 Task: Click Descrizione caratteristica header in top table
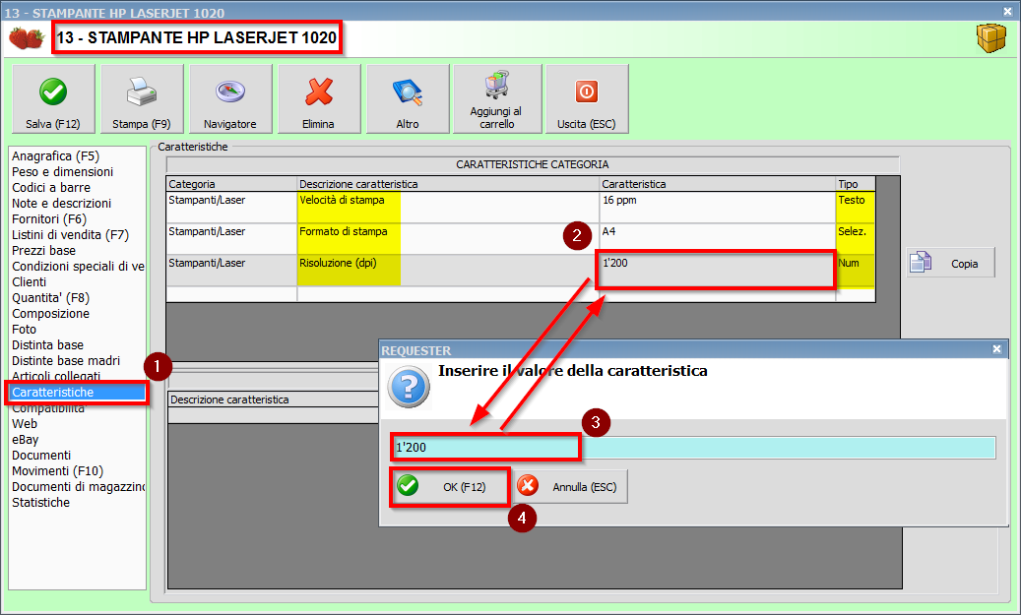coord(448,184)
